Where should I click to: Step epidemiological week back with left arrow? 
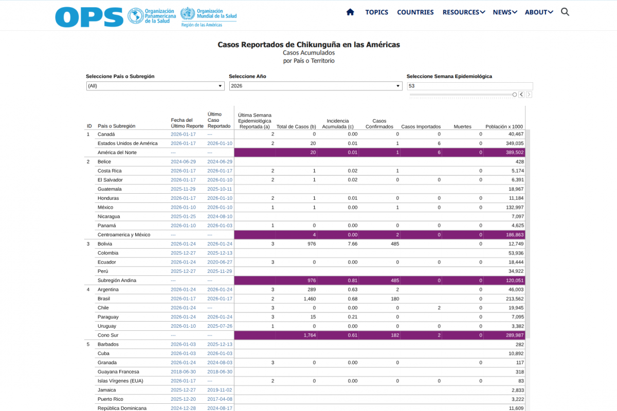521,95
